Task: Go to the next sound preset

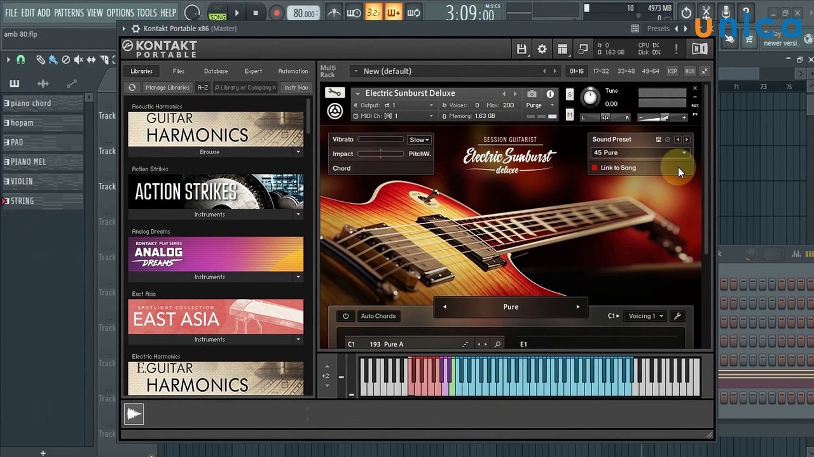Action: click(x=686, y=140)
